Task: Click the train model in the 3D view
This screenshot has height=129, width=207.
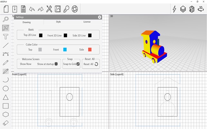Action: [x=154, y=47]
